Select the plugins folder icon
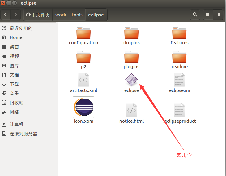Screen dimensions: 226x176 point(131,57)
